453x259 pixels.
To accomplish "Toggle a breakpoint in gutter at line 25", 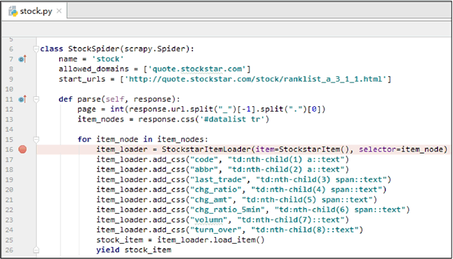I will [22, 240].
